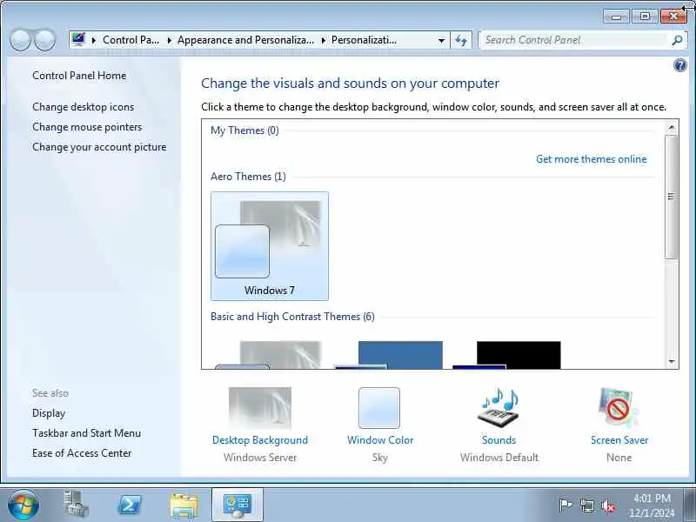Open the address bar history dropdown
Image resolution: width=696 pixels, height=522 pixels.
441,40
